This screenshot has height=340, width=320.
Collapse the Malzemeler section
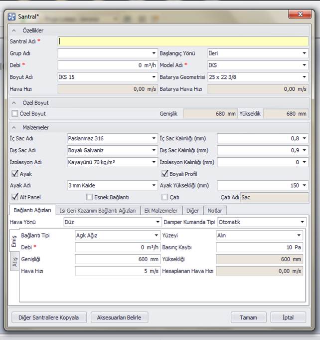(14, 128)
